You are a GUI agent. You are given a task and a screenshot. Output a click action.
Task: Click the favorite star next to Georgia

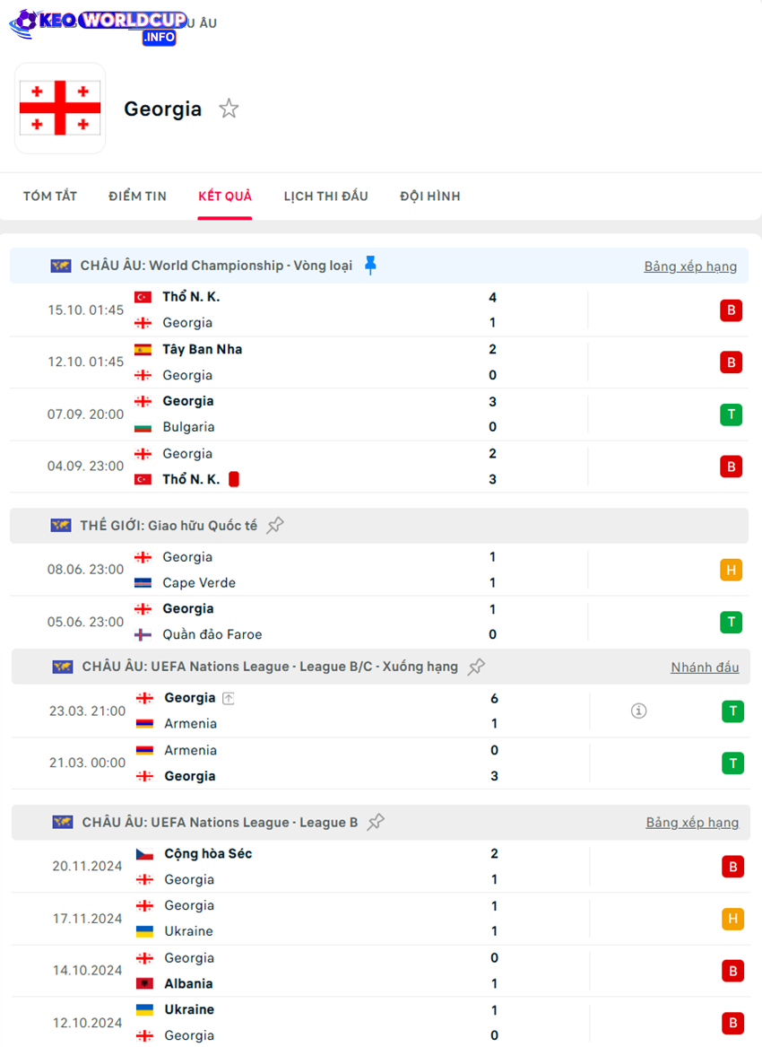pos(229,109)
